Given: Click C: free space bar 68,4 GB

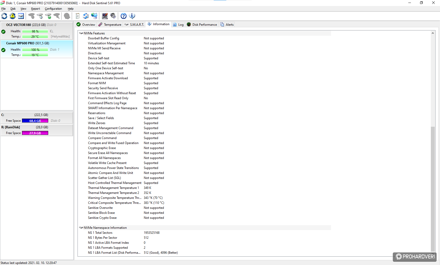Looking at the screenshot, I should click(35, 121).
